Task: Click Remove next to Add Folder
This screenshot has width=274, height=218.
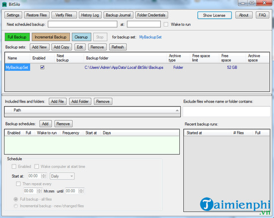Action: coord(103,102)
